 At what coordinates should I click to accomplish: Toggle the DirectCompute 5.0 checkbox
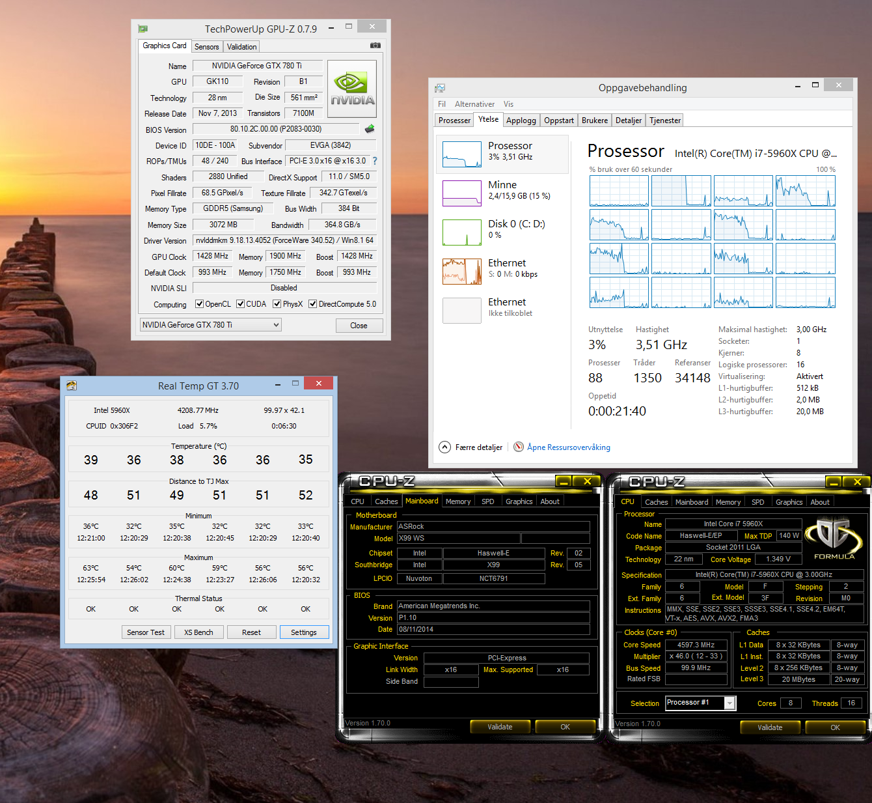[x=312, y=304]
